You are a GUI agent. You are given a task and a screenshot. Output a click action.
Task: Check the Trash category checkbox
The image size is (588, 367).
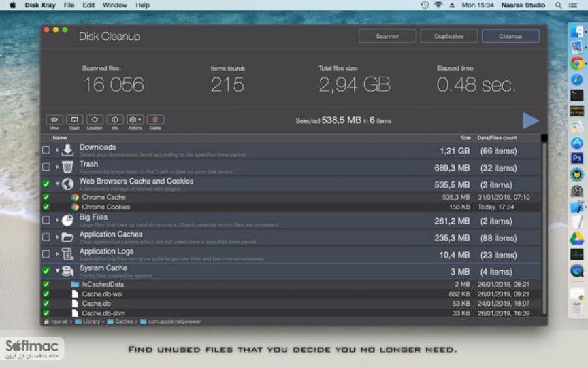click(46, 167)
